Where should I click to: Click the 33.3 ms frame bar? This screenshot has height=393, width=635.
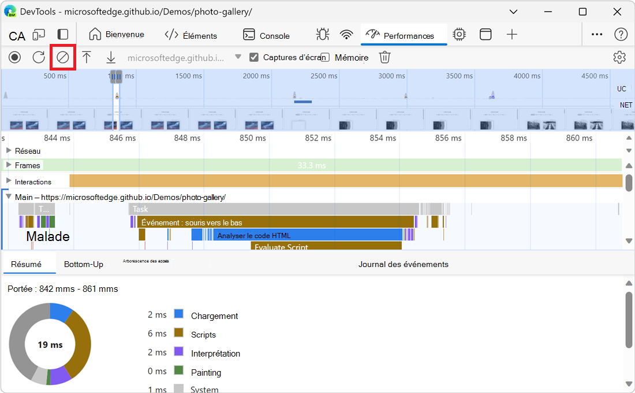(x=312, y=165)
